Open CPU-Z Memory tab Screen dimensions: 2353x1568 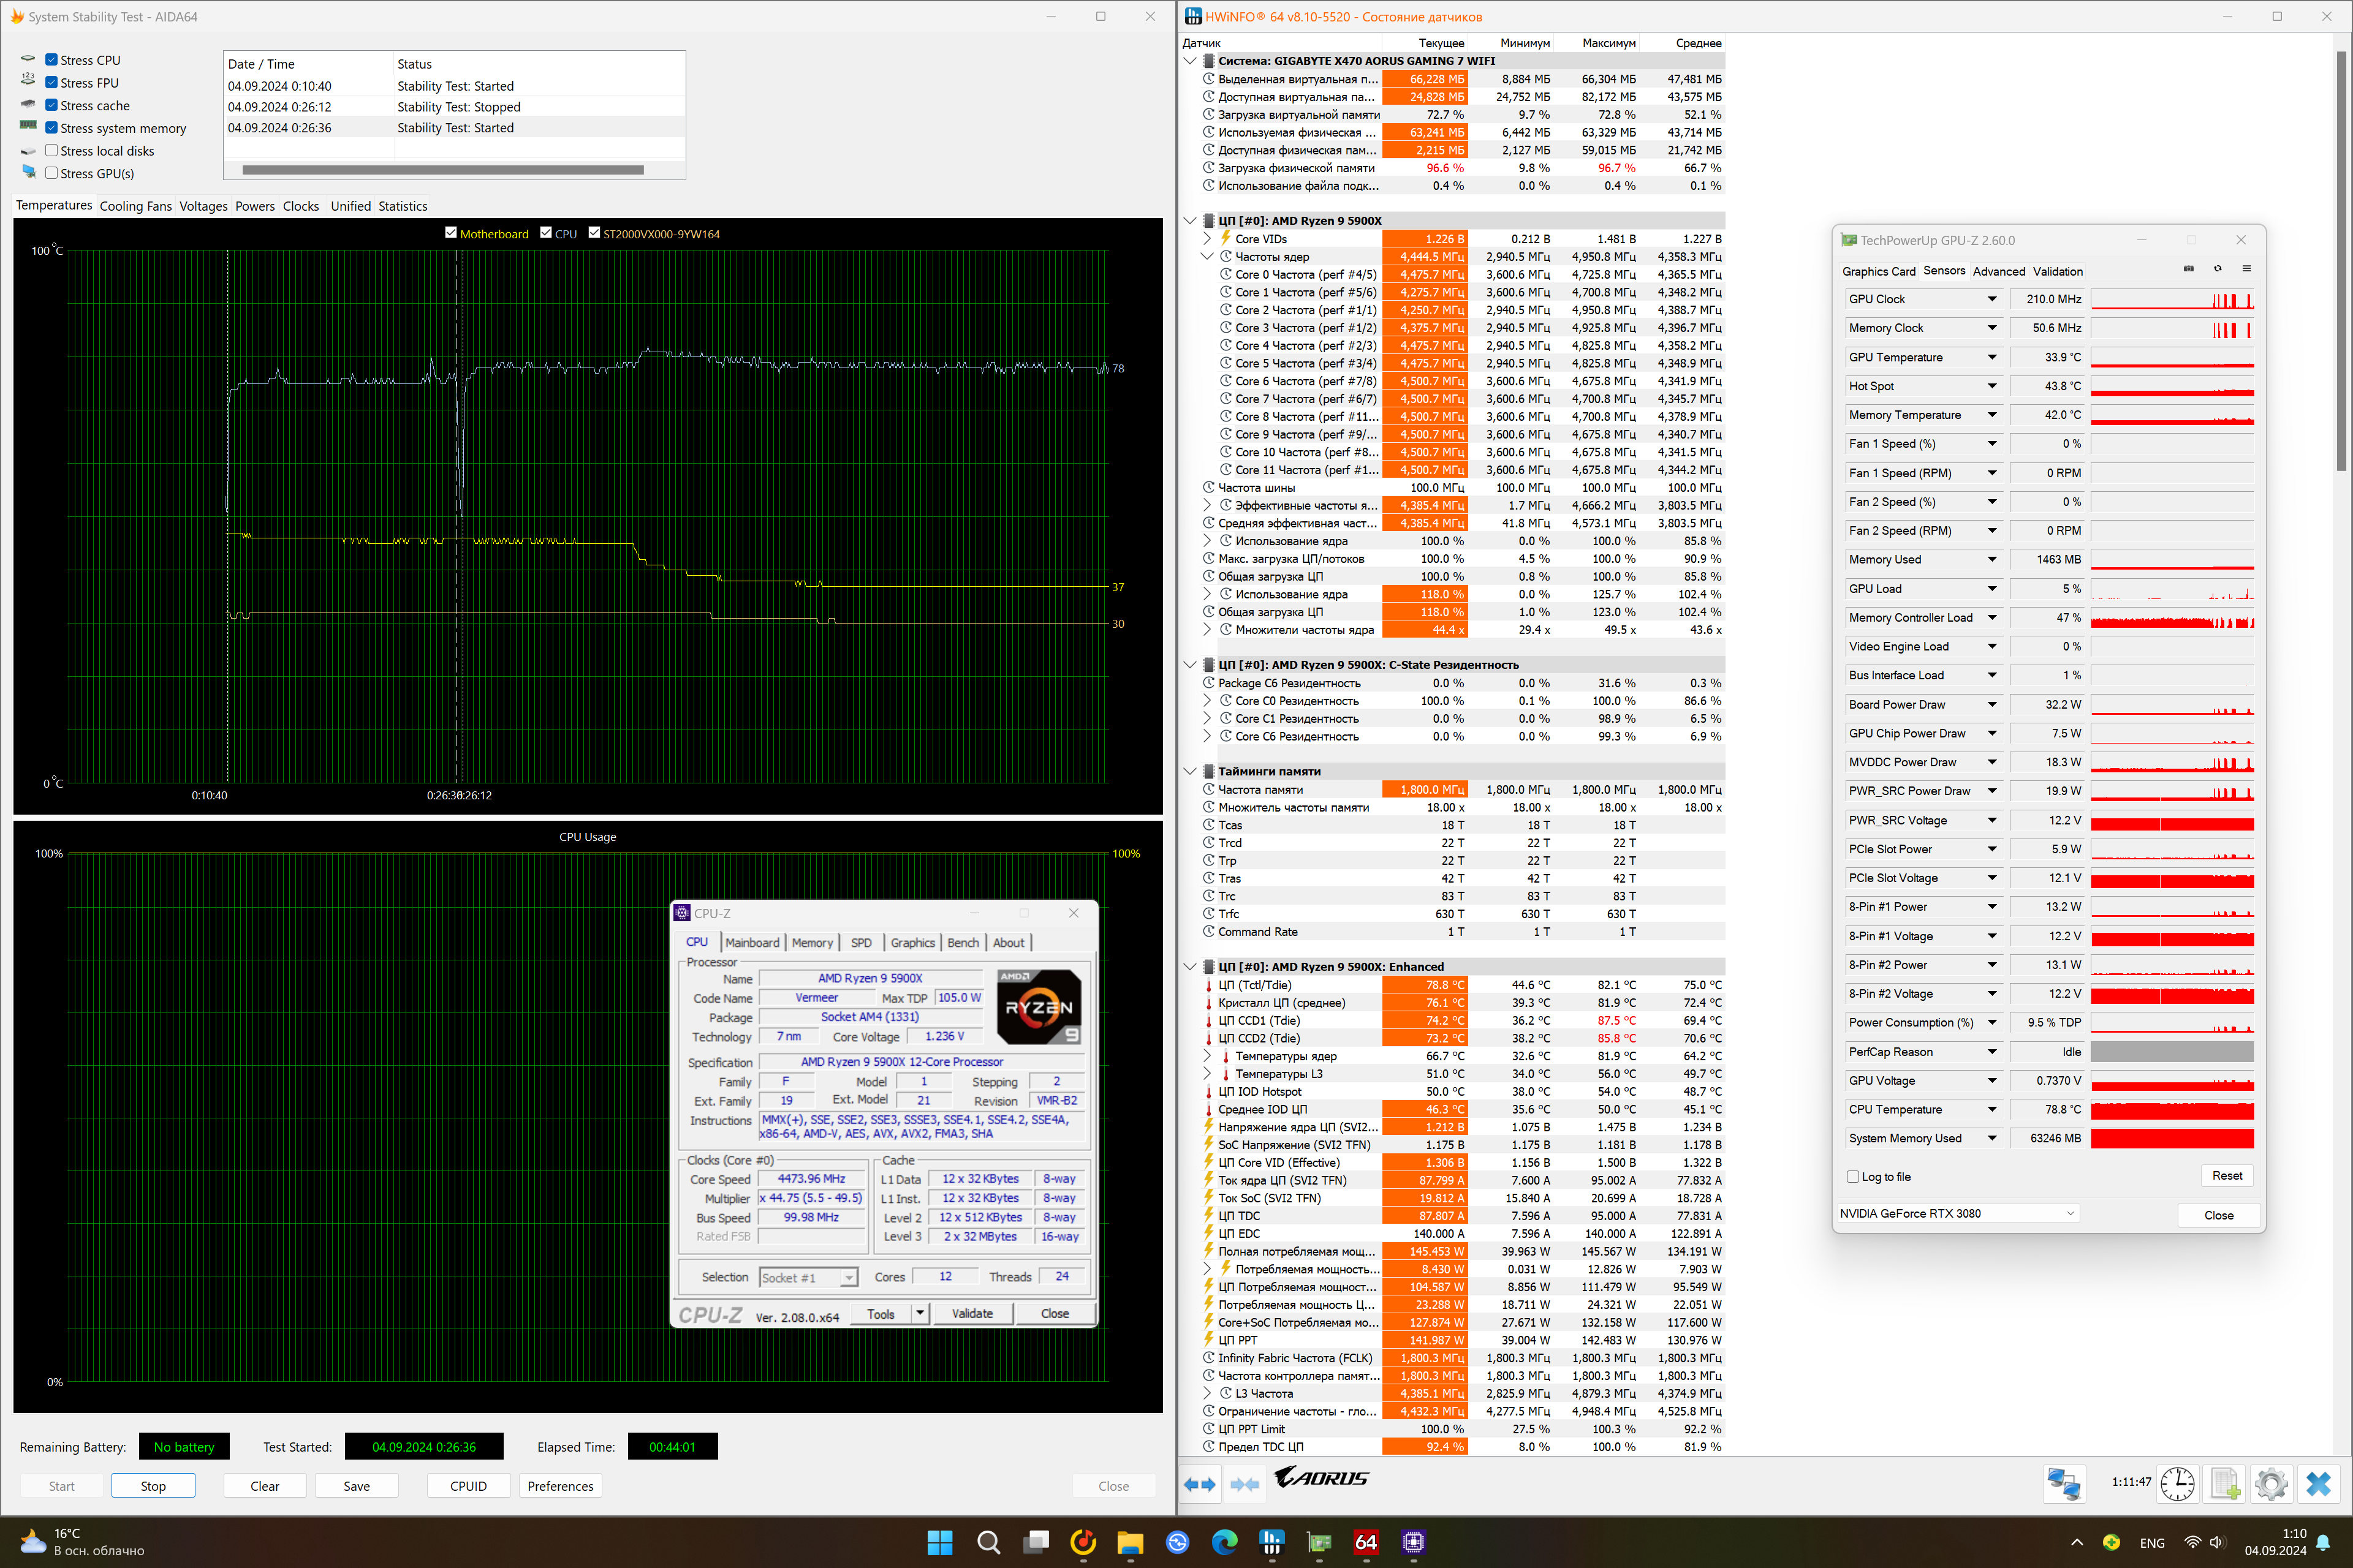point(811,942)
